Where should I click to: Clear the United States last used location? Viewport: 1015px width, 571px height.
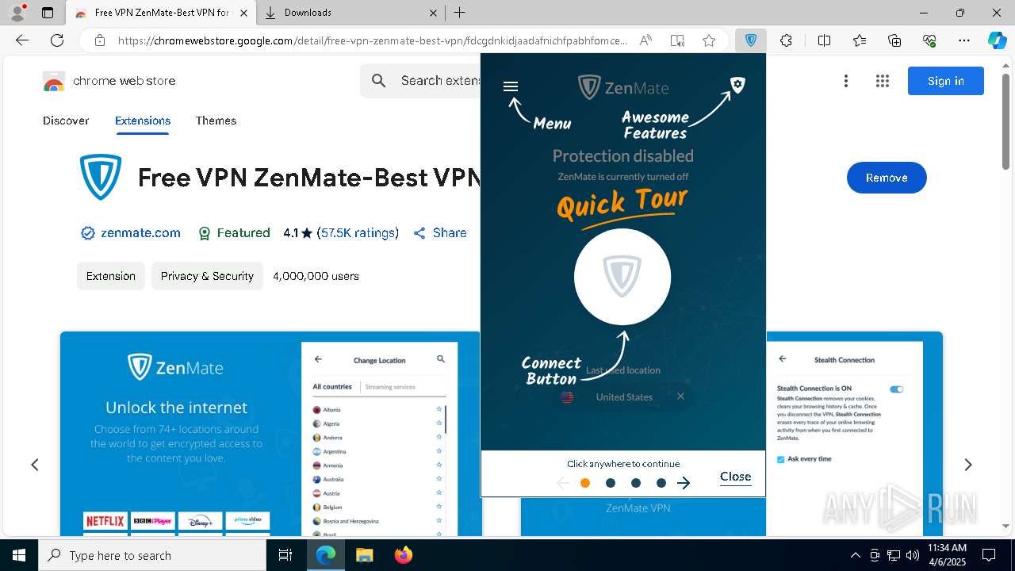(680, 397)
